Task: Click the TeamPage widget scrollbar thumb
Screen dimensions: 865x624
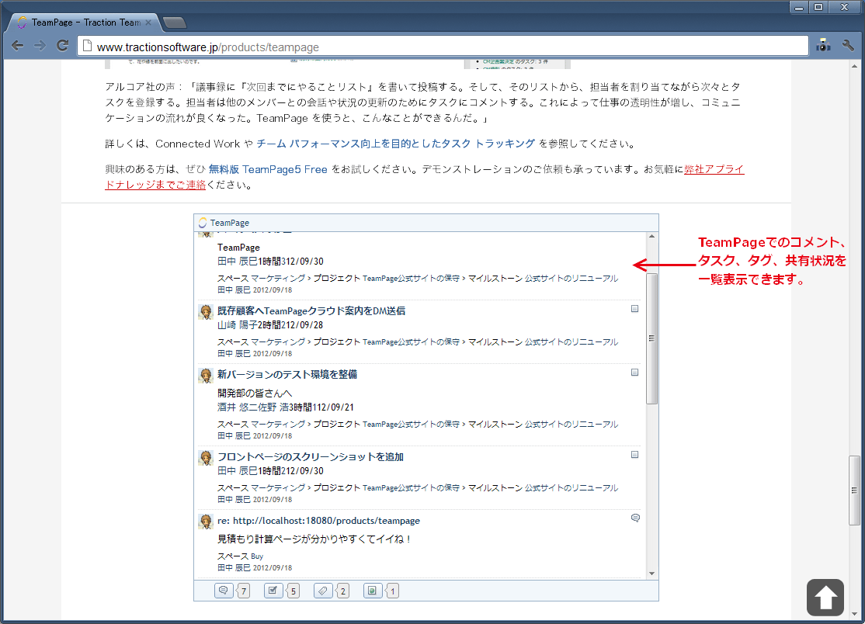Action: pos(652,338)
